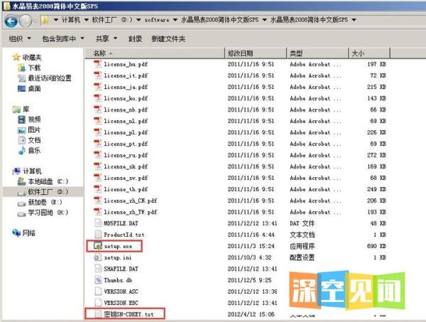Click the PDF icon of license_ko.pdf

tap(97, 98)
